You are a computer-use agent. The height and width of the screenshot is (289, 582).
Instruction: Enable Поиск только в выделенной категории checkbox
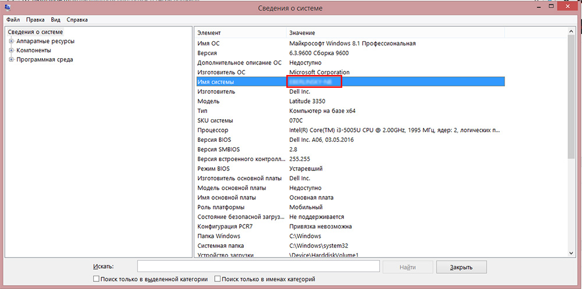click(x=97, y=279)
